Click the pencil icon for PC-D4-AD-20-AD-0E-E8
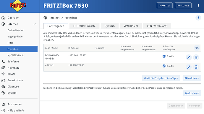This screenshot has height=114, width=204. coord(189,57)
